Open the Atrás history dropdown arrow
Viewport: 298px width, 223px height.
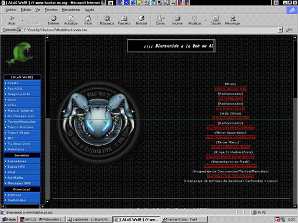coord(22,20)
